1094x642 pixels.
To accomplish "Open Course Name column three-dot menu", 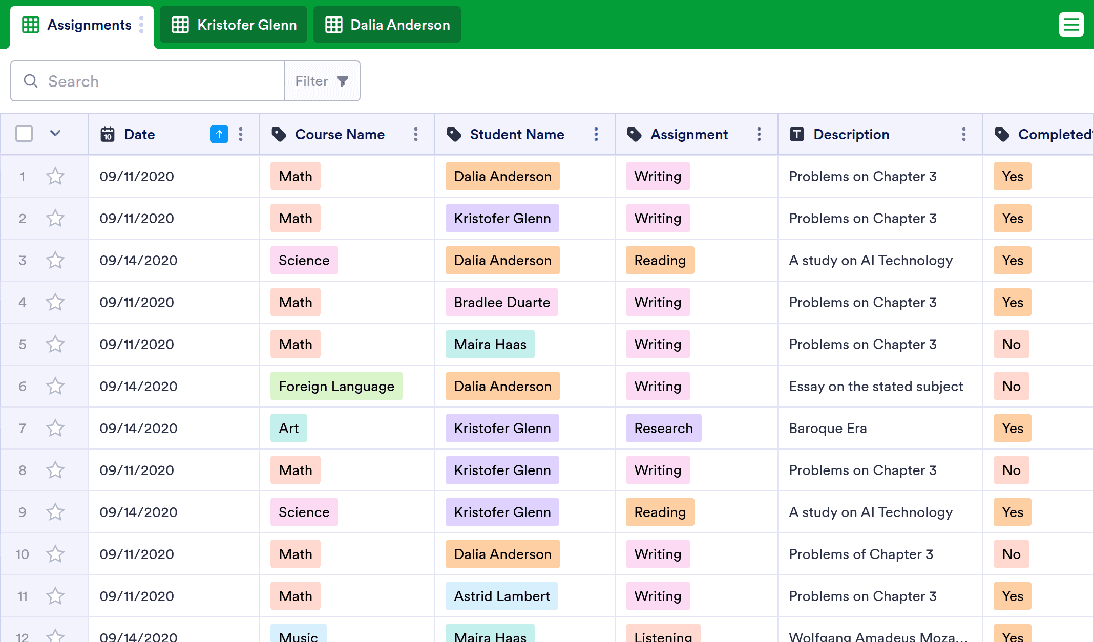I will (416, 134).
